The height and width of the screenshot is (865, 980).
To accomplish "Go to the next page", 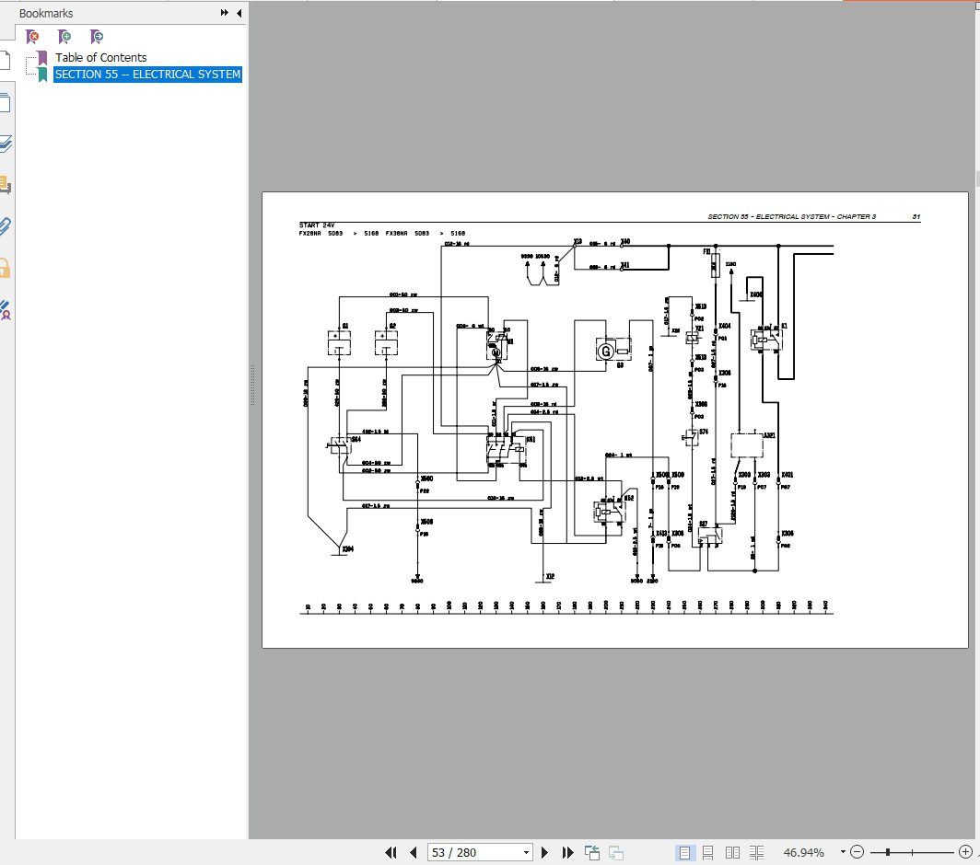I will (x=545, y=853).
